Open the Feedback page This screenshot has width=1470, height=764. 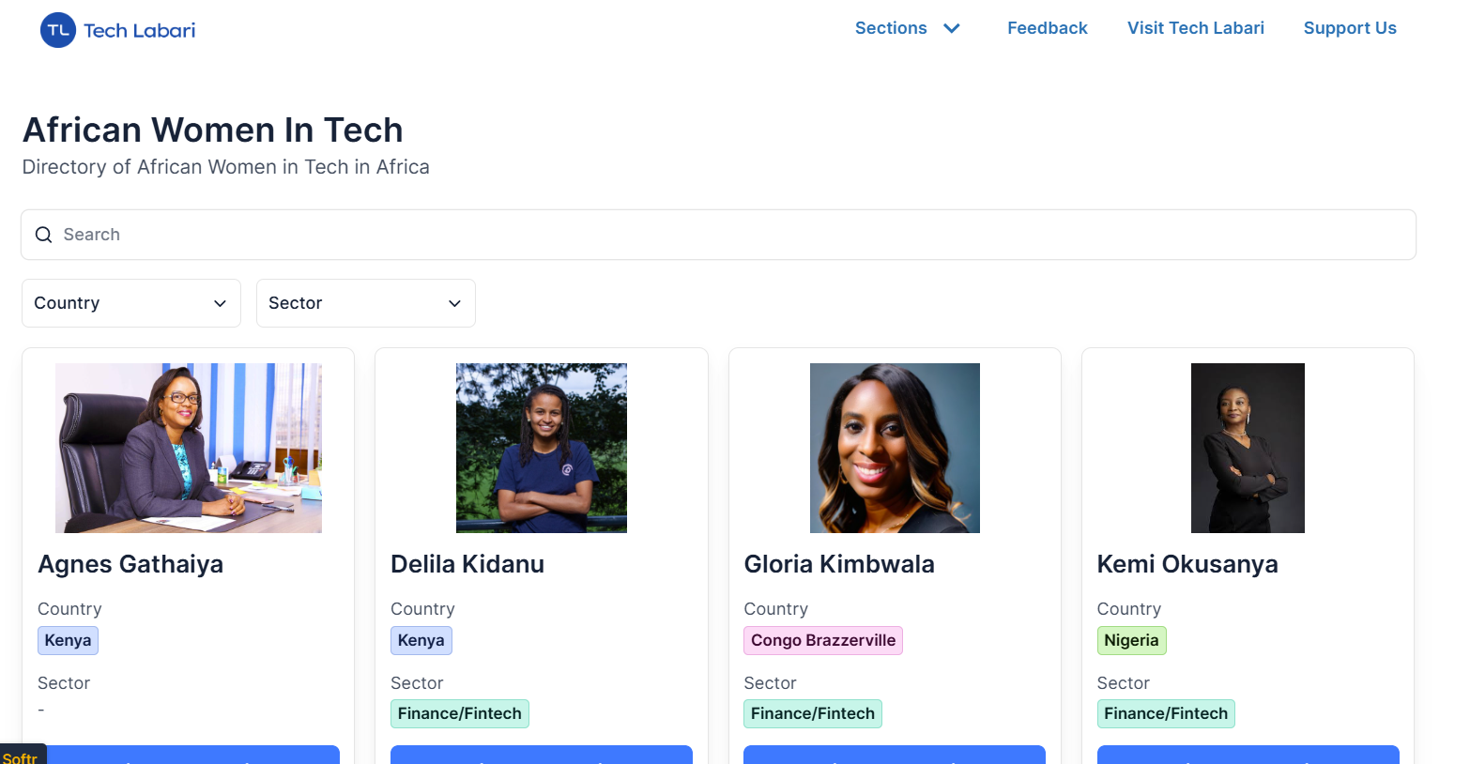[1047, 28]
